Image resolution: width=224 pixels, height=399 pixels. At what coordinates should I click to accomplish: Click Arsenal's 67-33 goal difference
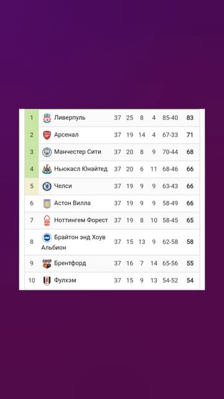170,135
